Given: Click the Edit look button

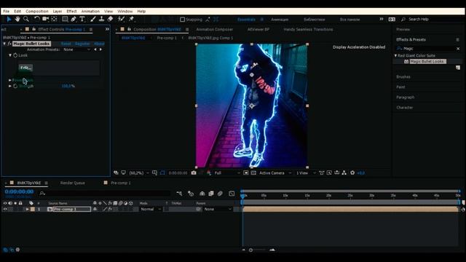Looking at the screenshot, I should [26, 68].
